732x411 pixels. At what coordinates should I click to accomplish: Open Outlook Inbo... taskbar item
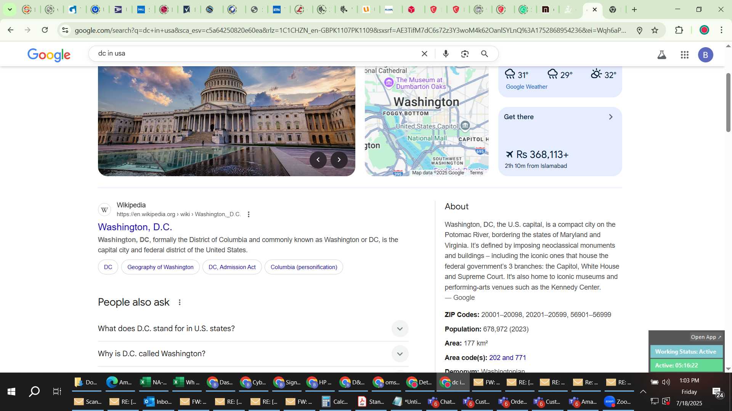[x=158, y=402]
